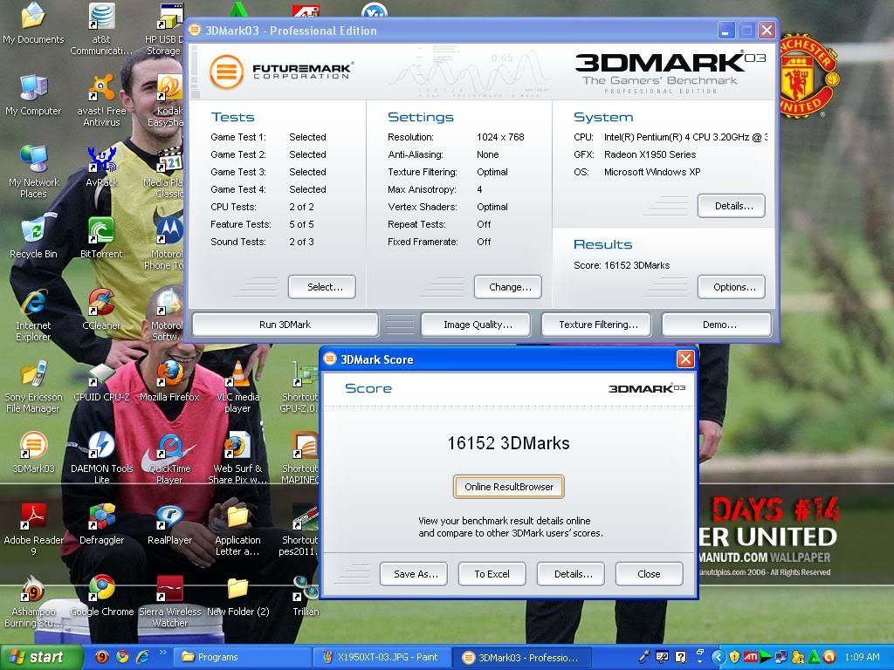Launch avast! Free Antivirus from the desktop
The height and width of the screenshot is (670, 894).
tap(101, 101)
